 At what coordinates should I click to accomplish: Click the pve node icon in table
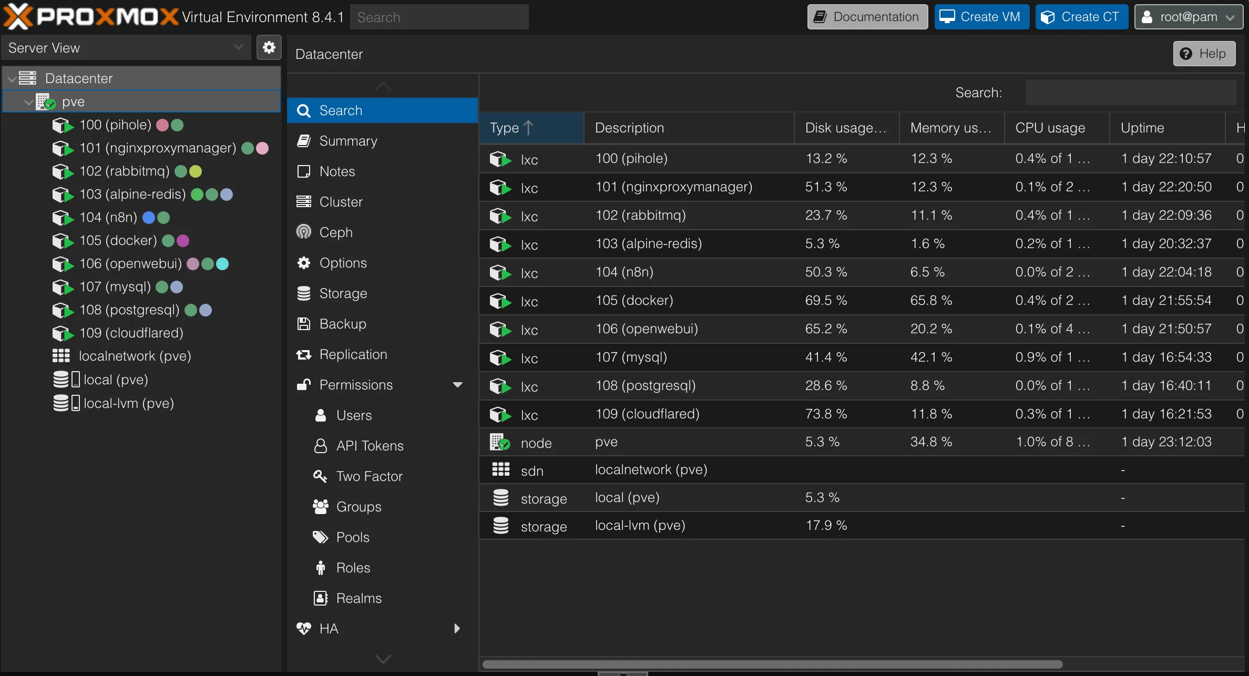(x=499, y=442)
